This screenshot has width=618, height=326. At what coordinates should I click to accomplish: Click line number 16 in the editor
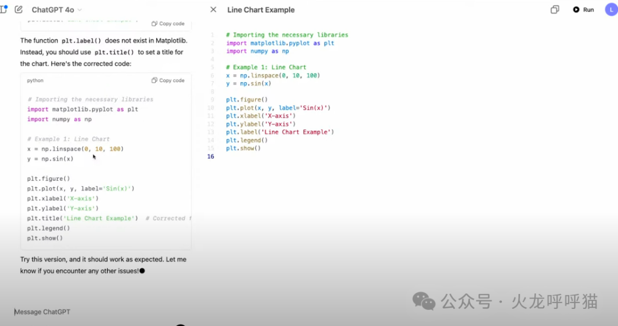(211, 156)
